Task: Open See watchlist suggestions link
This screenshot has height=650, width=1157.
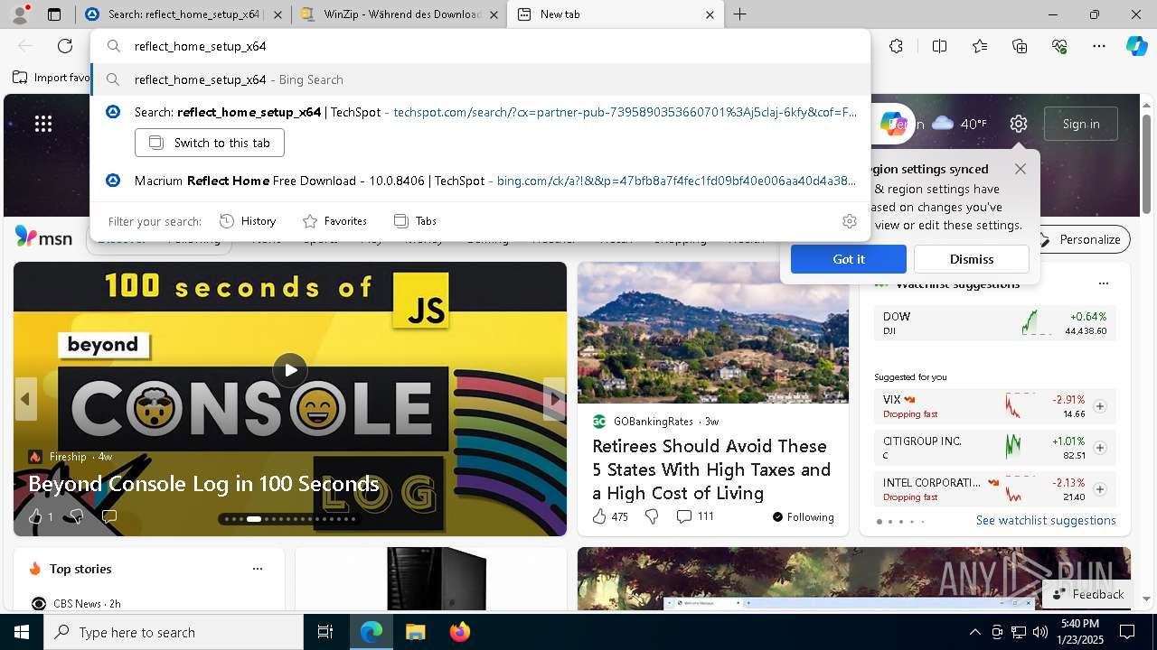Action: (1046, 520)
